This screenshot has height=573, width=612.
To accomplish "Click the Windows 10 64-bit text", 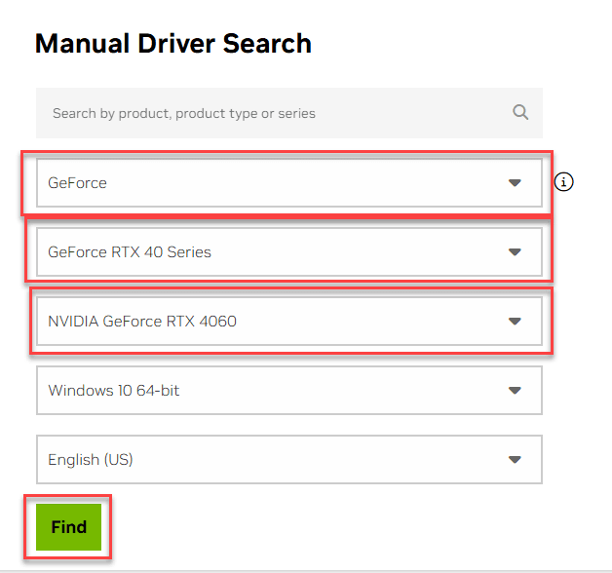I will pyautogui.click(x=114, y=391).
